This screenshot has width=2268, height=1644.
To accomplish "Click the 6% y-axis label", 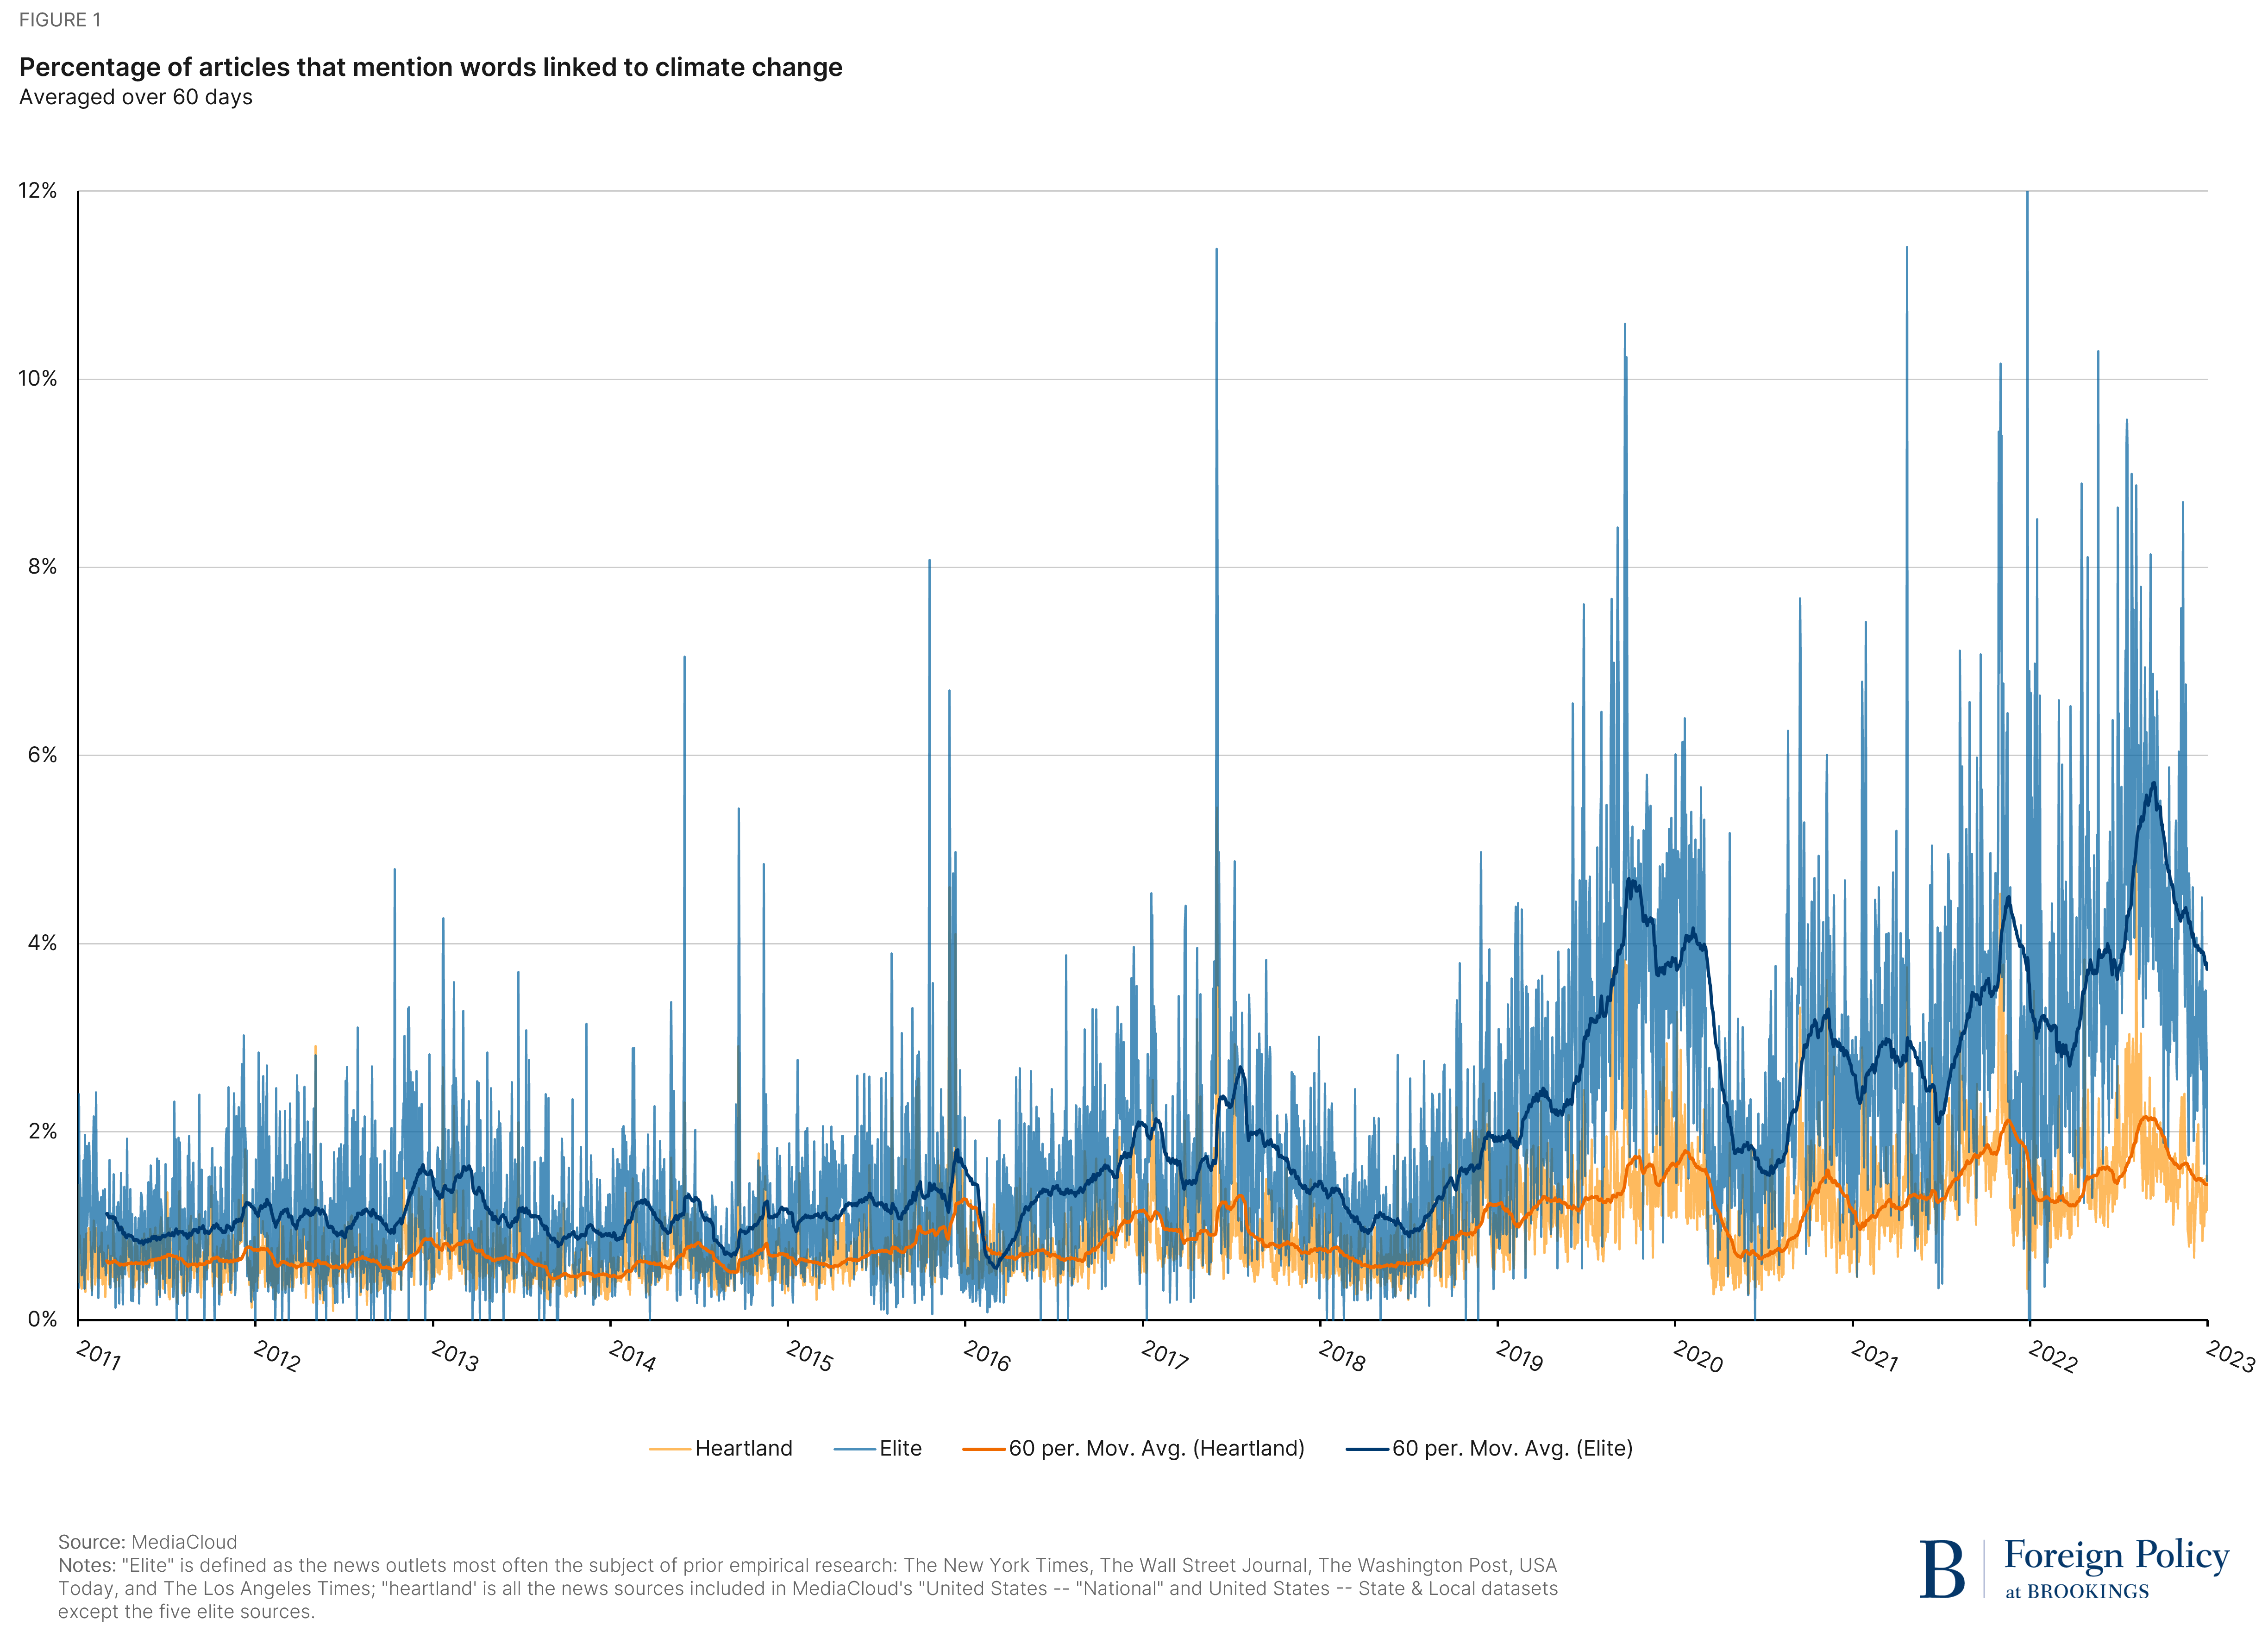I will click(x=43, y=755).
